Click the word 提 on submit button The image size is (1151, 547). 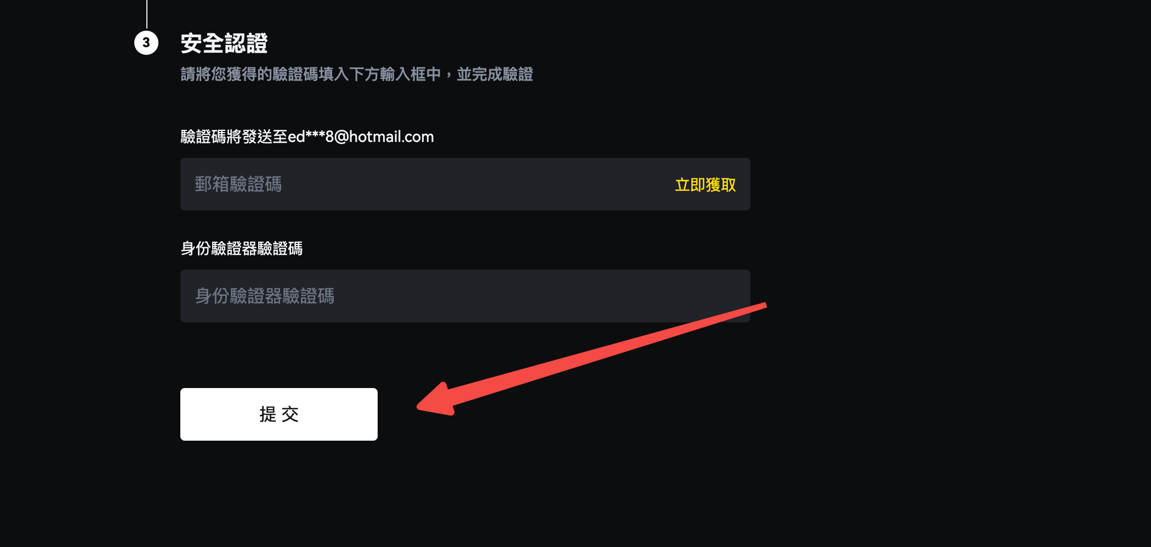pos(267,414)
